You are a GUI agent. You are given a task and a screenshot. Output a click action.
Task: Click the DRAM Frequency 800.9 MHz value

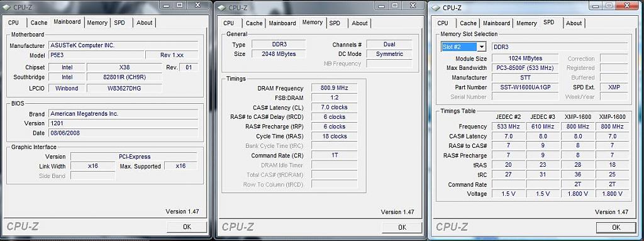point(335,88)
